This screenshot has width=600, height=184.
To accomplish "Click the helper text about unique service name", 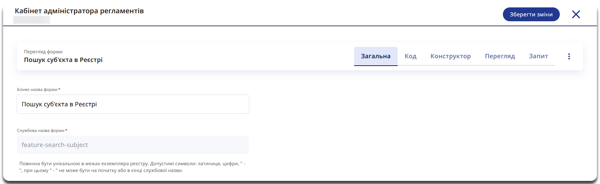I will tap(132, 167).
